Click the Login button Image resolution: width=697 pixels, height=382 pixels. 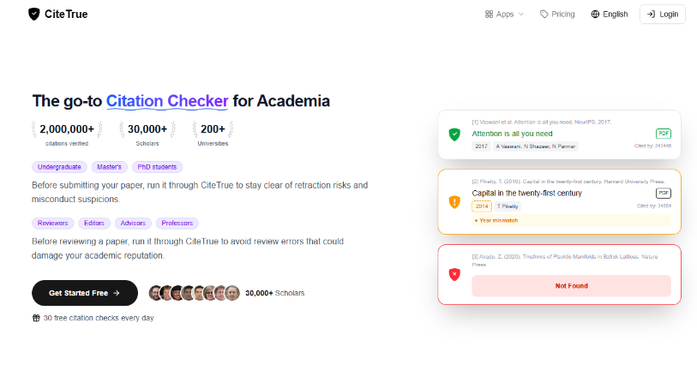(x=663, y=15)
